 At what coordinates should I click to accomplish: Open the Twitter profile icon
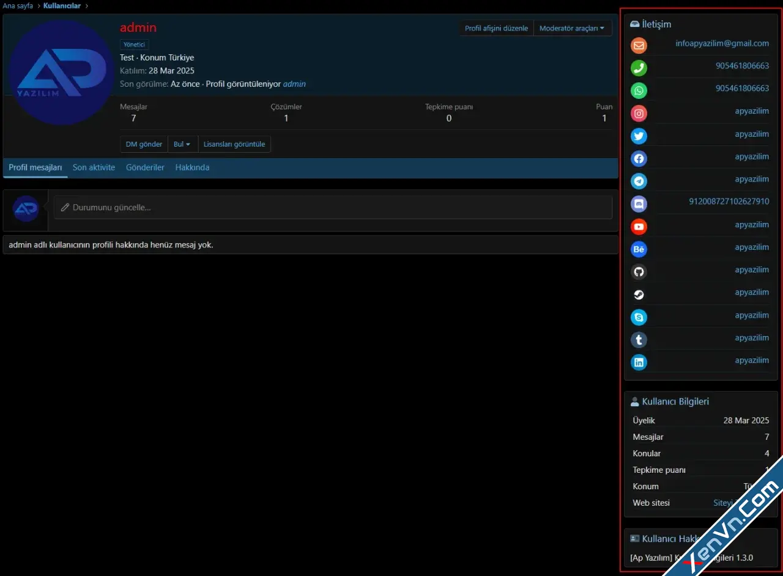tap(639, 136)
